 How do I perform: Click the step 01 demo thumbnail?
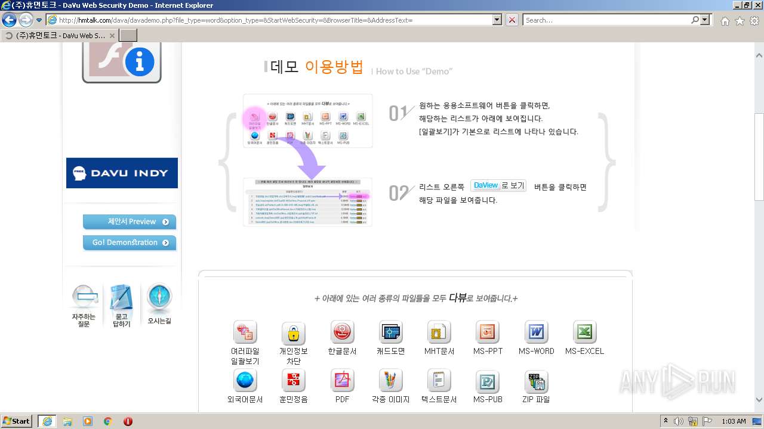pyautogui.click(x=308, y=121)
